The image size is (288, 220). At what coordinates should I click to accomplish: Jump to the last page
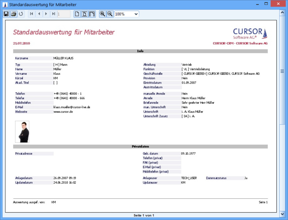pos(53,14)
